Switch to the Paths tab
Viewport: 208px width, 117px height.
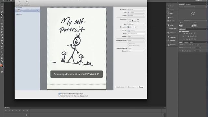[191, 42]
